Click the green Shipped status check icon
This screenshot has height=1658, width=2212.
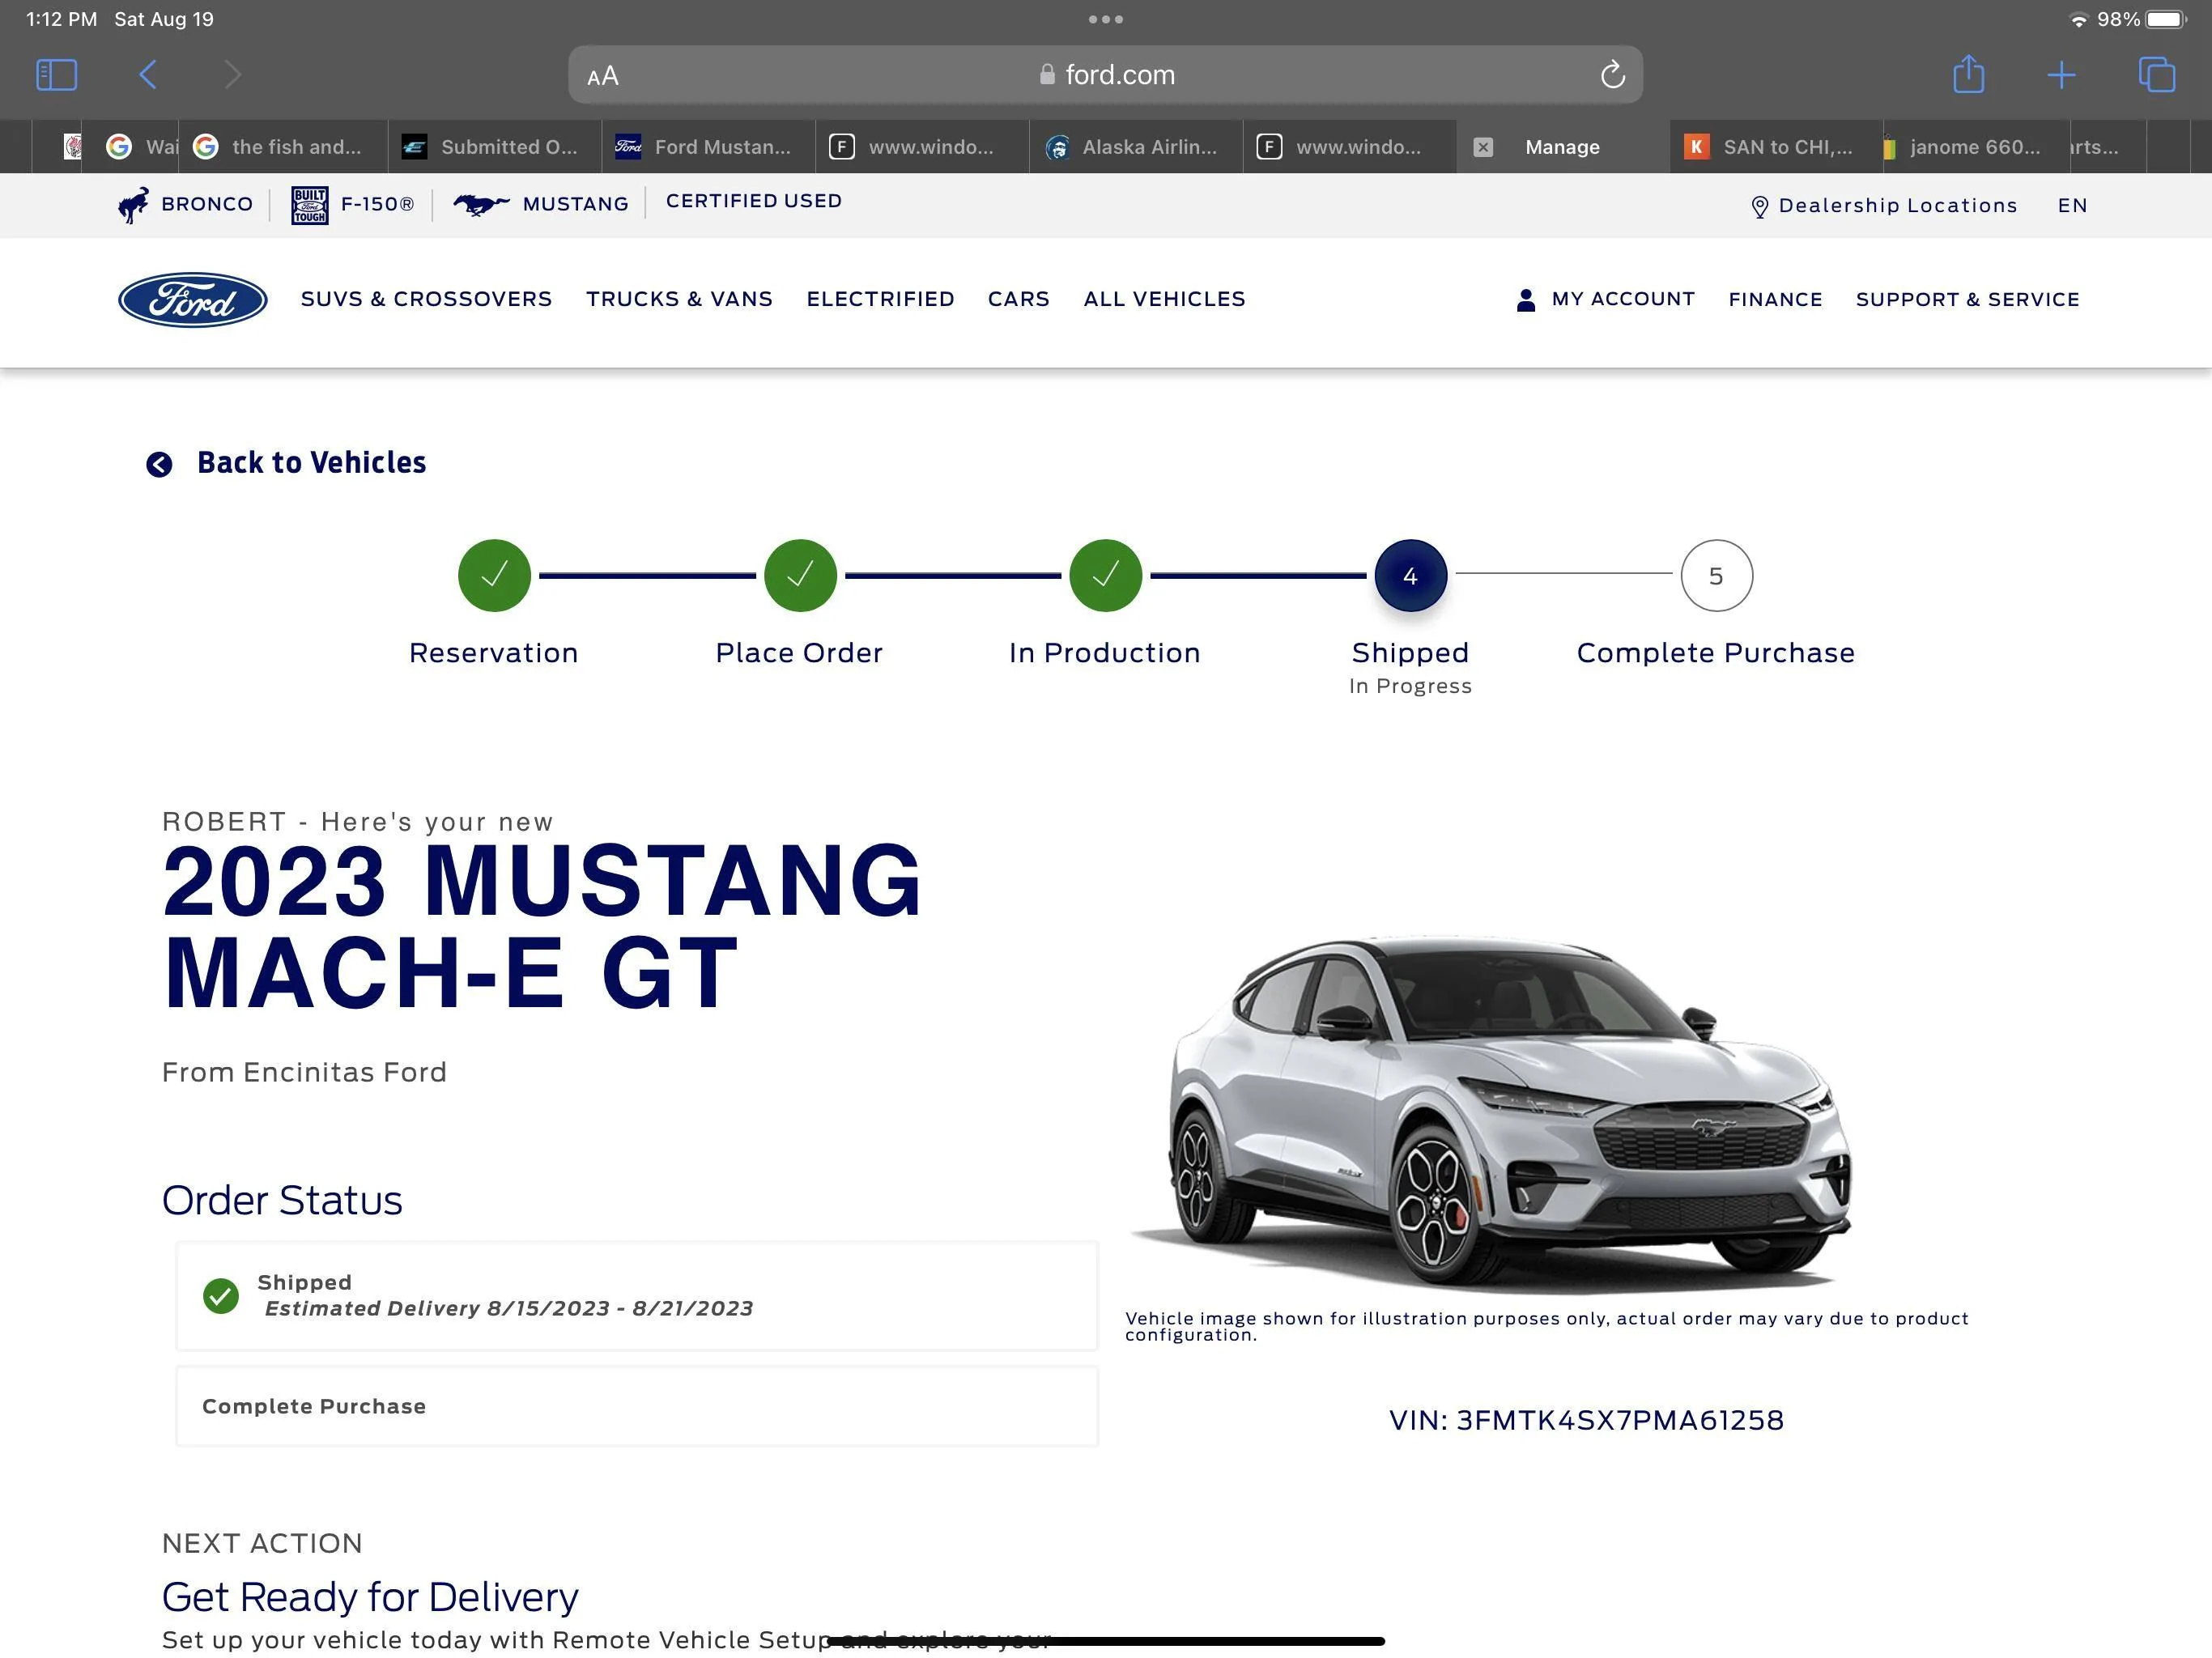[x=221, y=1296]
